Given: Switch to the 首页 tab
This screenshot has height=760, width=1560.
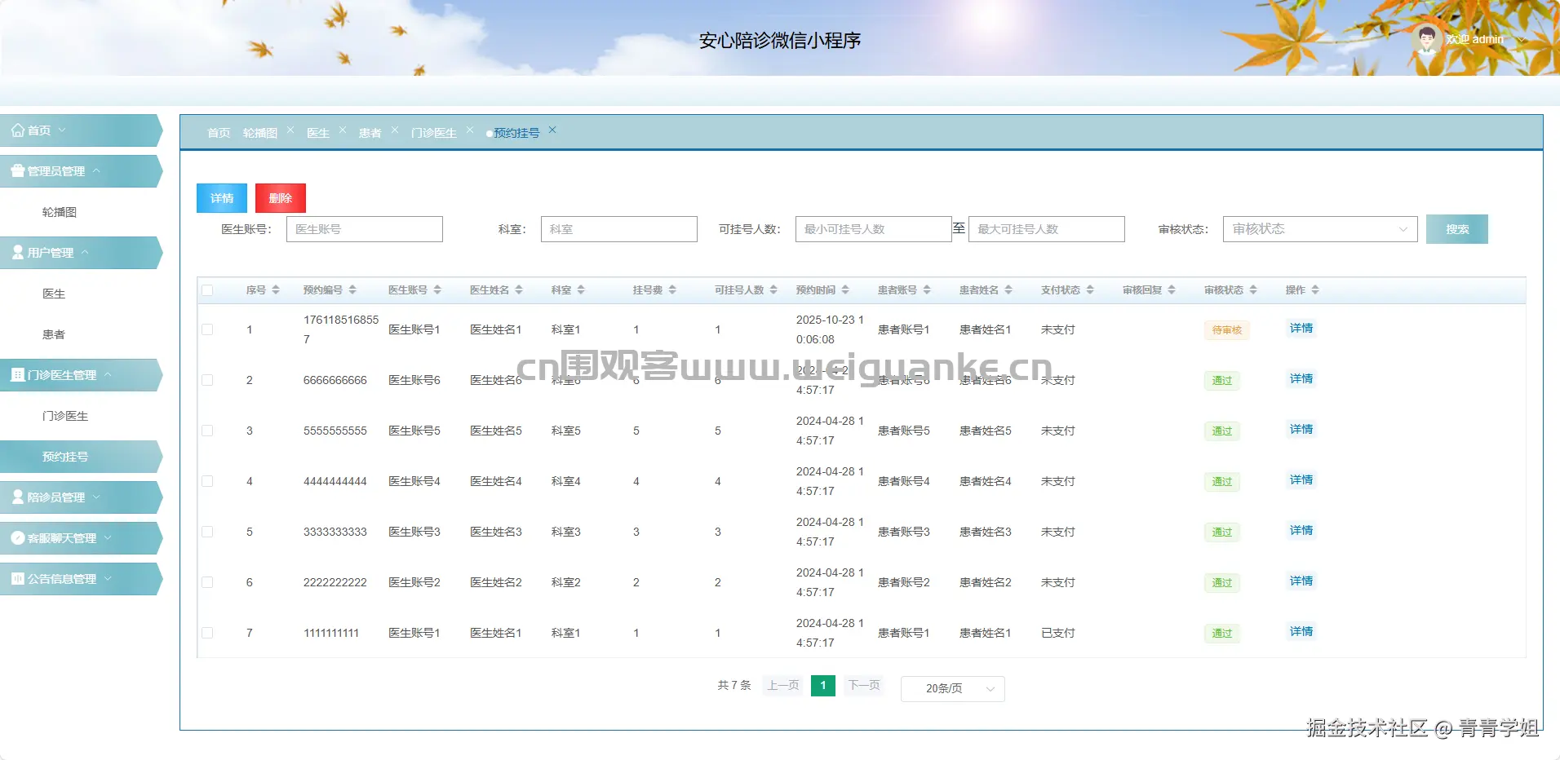Looking at the screenshot, I should tap(219, 133).
